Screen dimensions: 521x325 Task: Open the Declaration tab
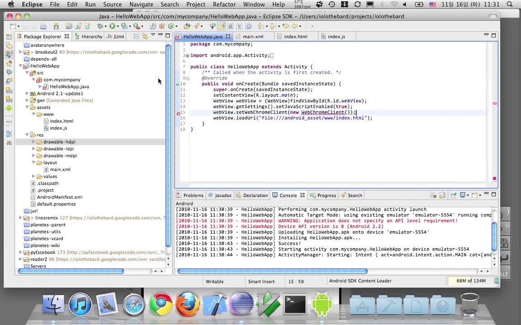pyautogui.click(x=252, y=195)
